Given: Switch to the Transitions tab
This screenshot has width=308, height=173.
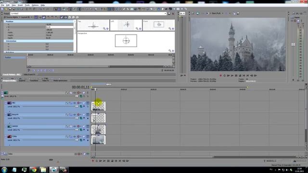Looking at the screenshot, I should (34, 80).
